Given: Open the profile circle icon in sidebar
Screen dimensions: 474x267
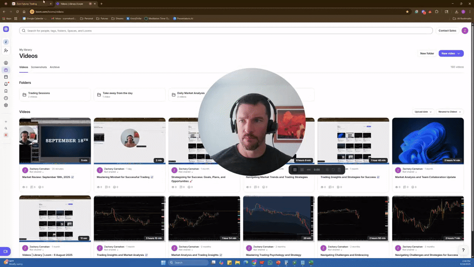Looking at the screenshot, I should (x=6, y=63).
